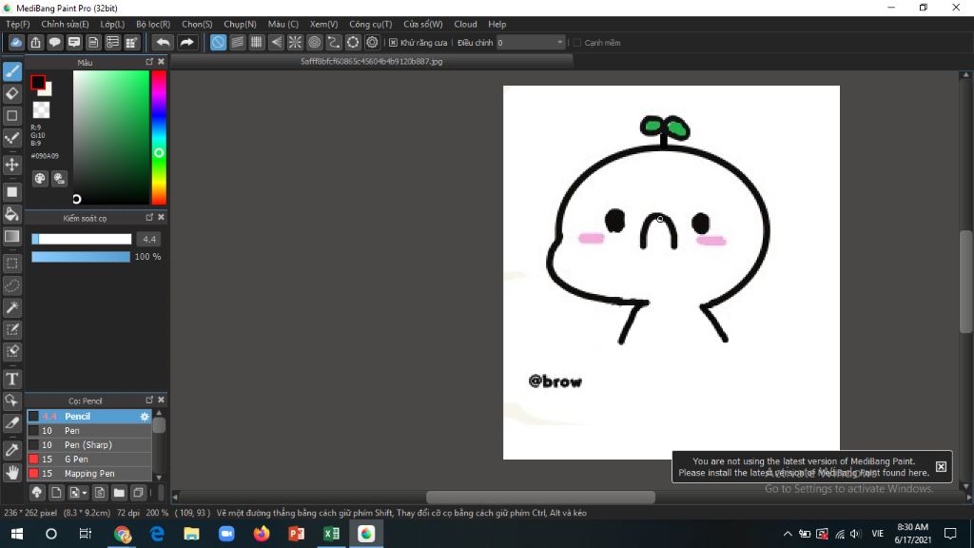Image resolution: width=974 pixels, height=548 pixels.
Task: Click the brush folder icon
Action: pyautogui.click(x=119, y=493)
